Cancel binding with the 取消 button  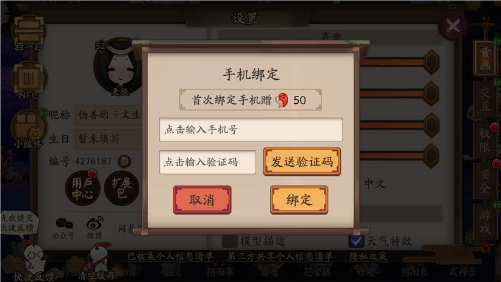pyautogui.click(x=202, y=200)
